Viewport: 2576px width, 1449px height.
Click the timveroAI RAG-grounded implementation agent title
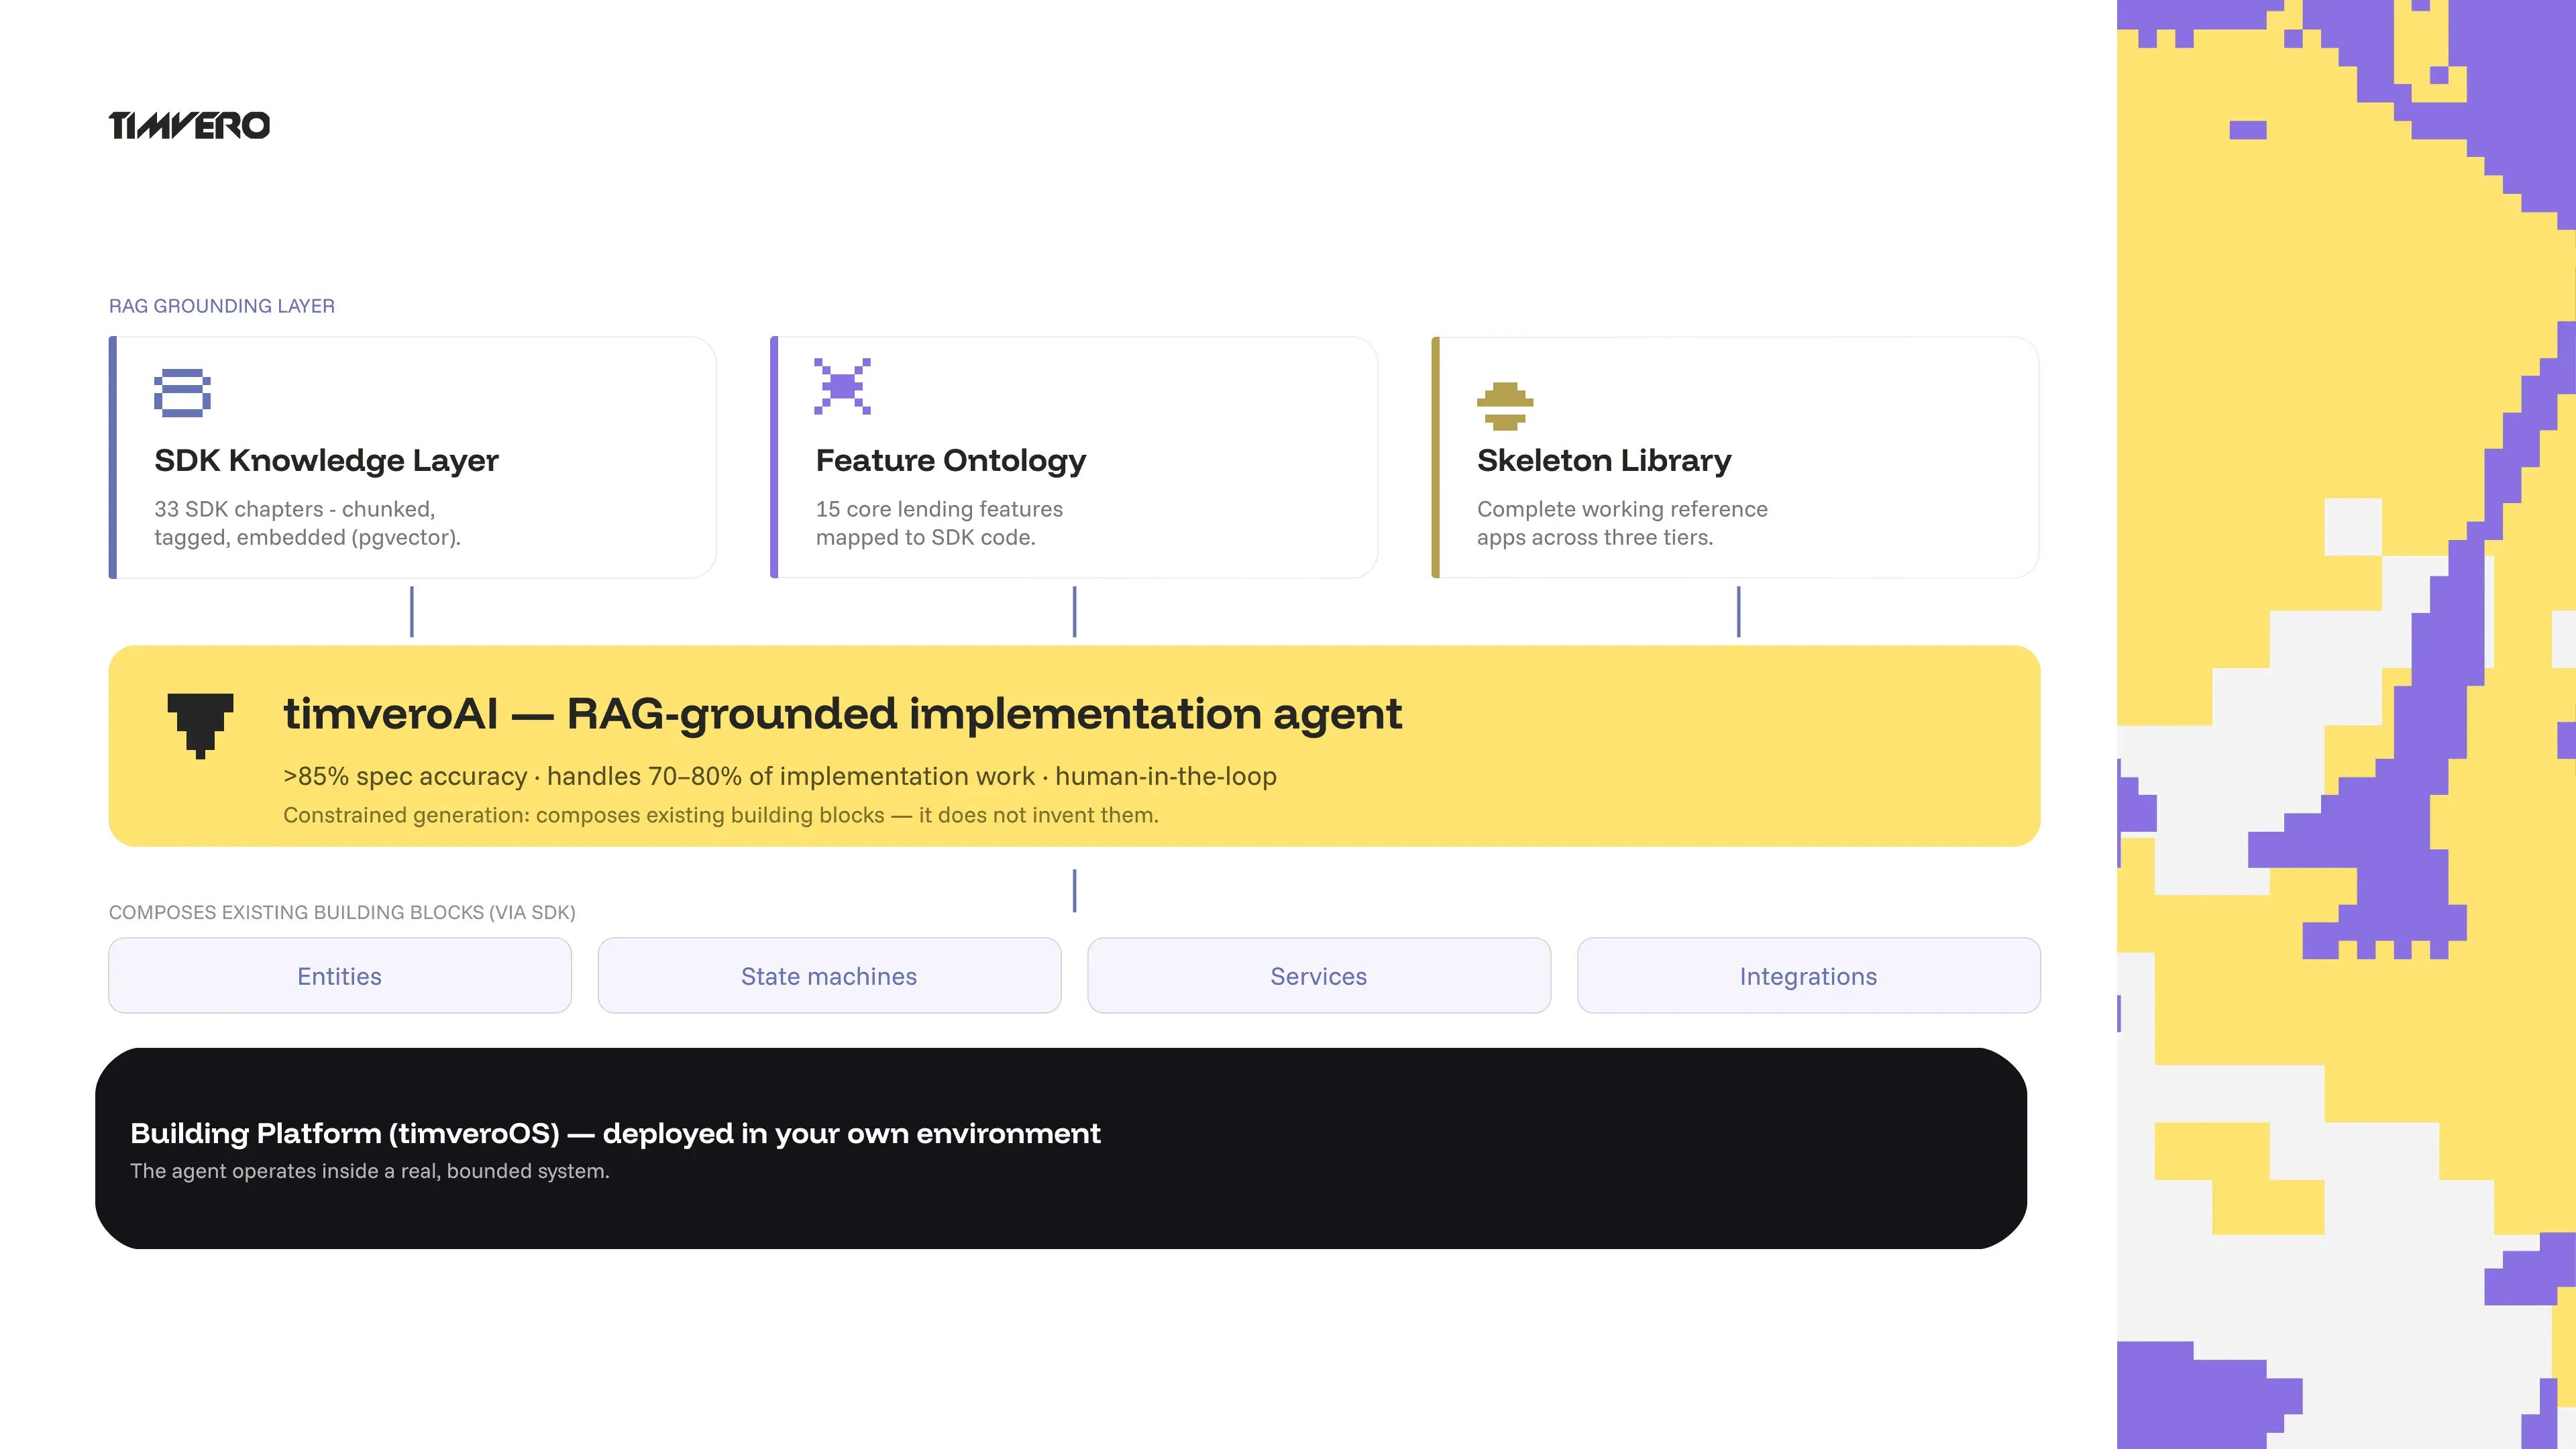click(842, 714)
